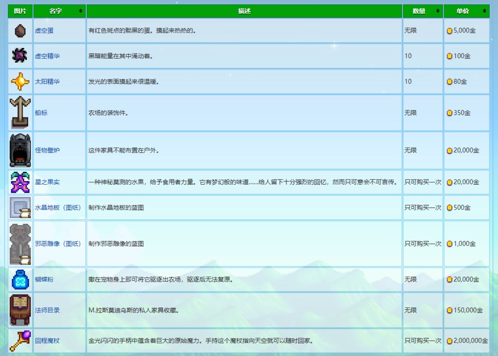The image size is (498, 356).
Task: Click 无限 quantity in 蝴蝶粉 row
Action: 411,279
